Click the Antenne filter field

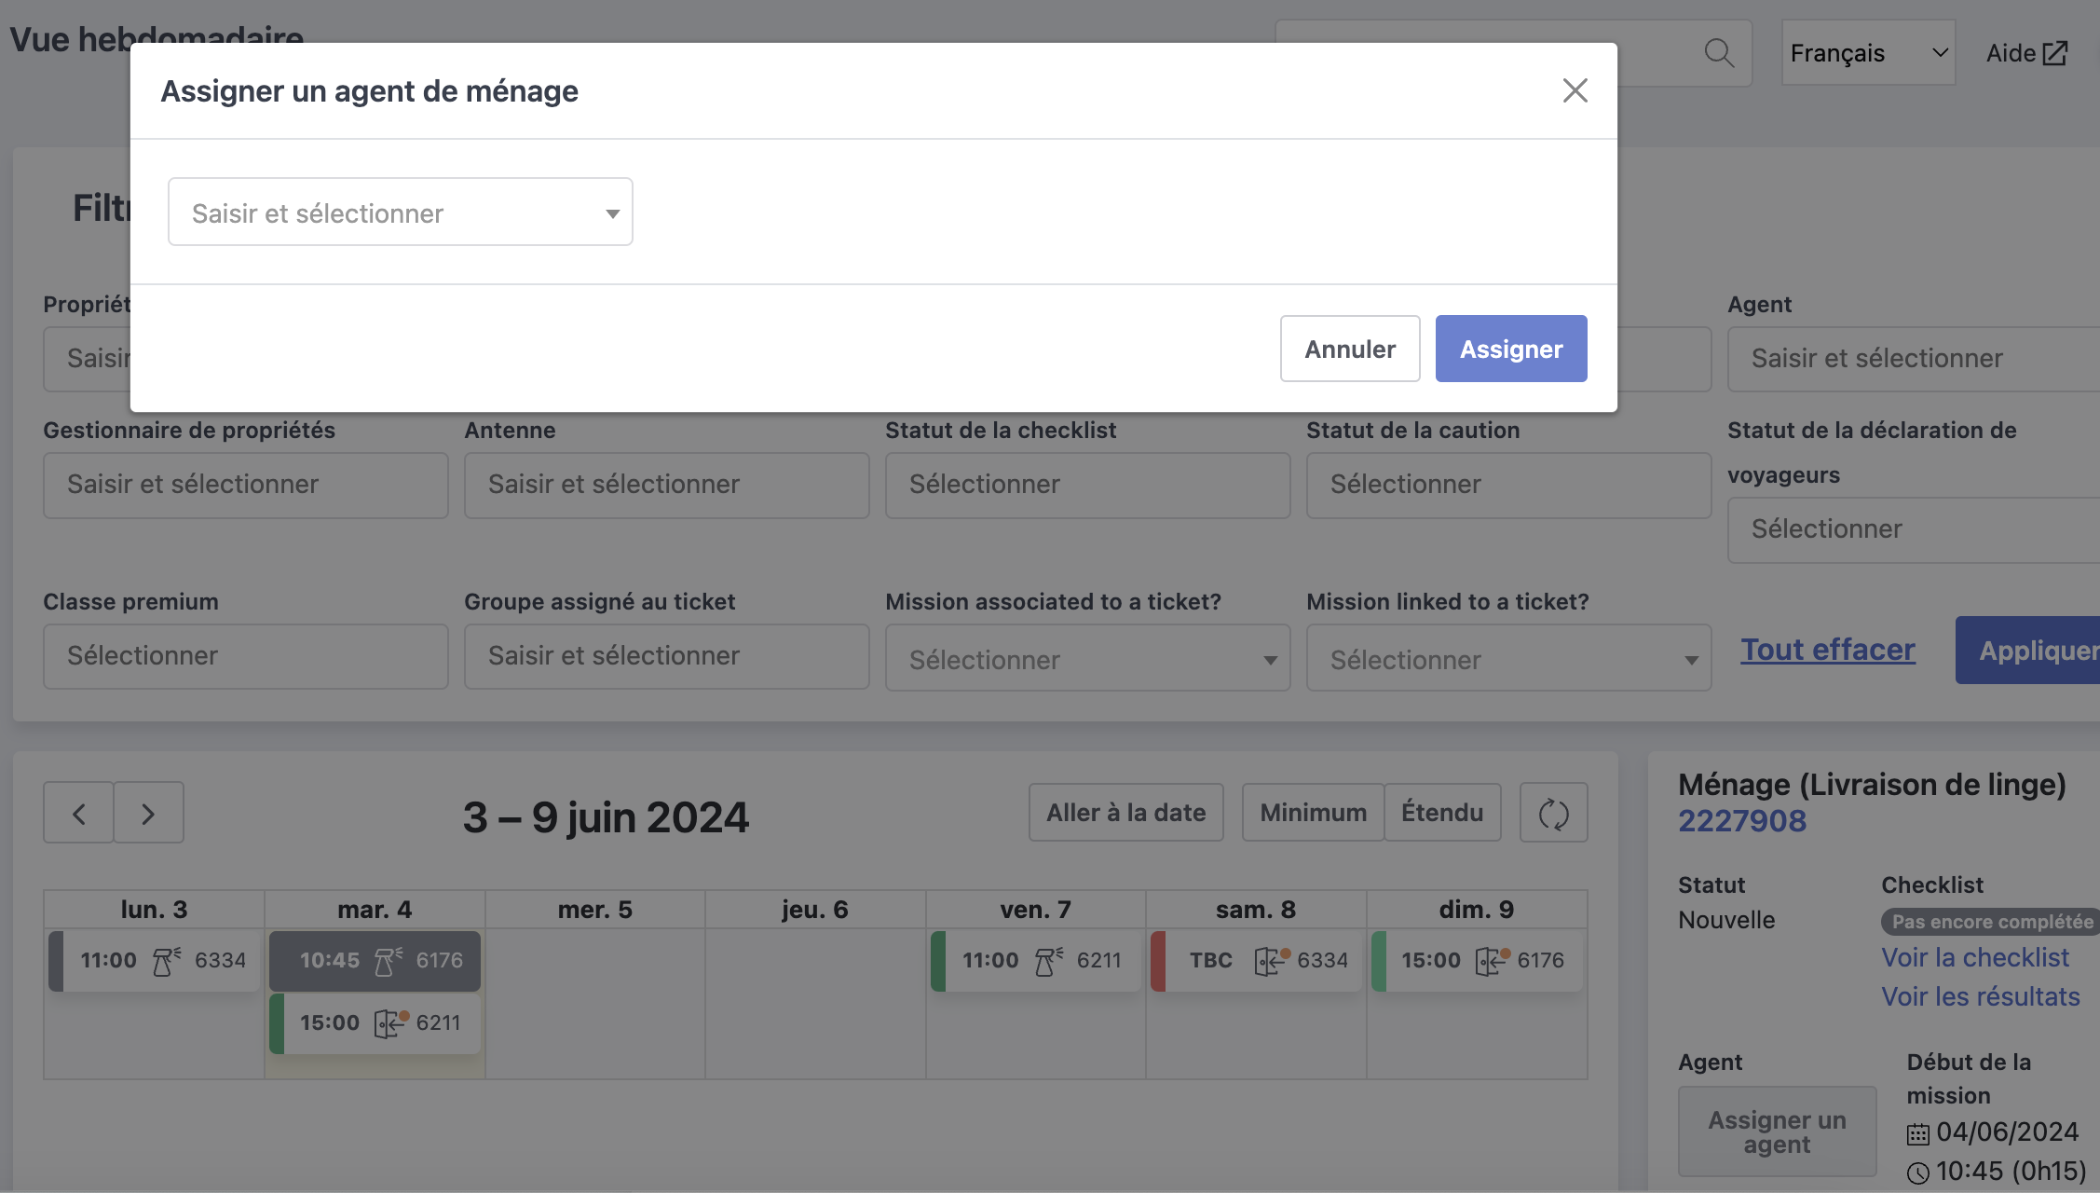coord(667,485)
